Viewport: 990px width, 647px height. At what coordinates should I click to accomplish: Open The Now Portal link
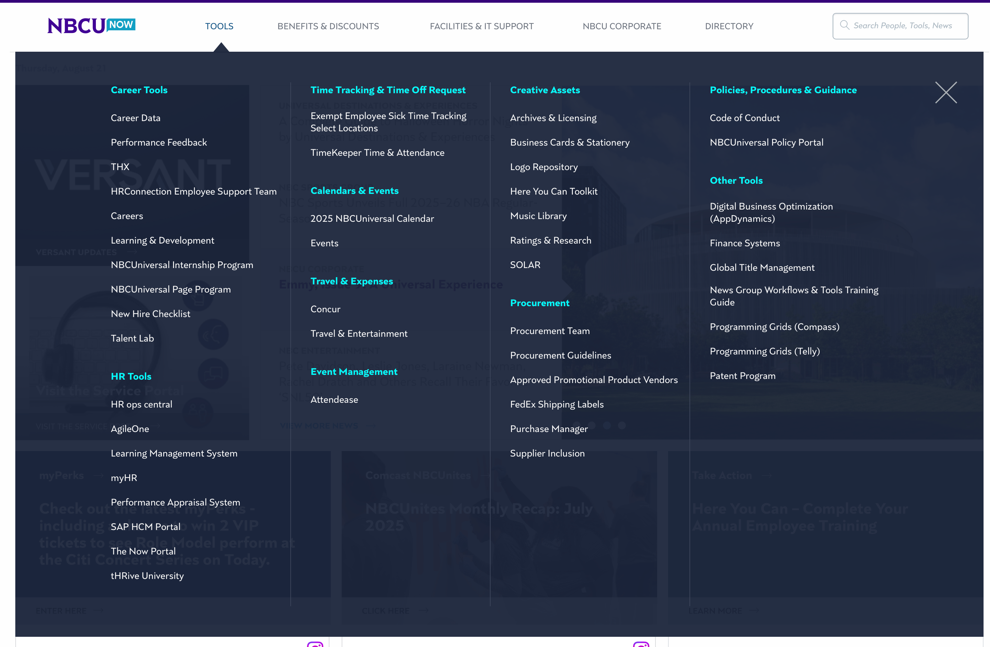143,551
